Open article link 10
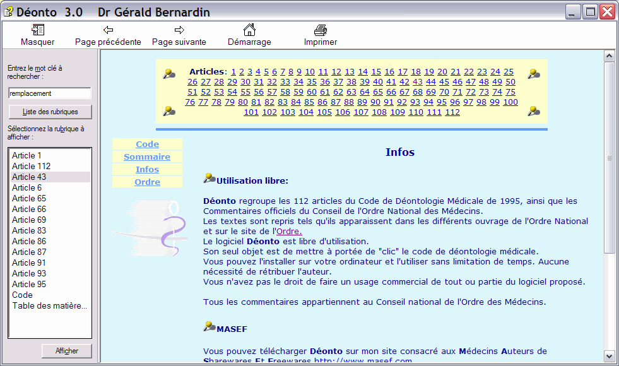Viewport: 619px width, 366px height. pos(310,72)
